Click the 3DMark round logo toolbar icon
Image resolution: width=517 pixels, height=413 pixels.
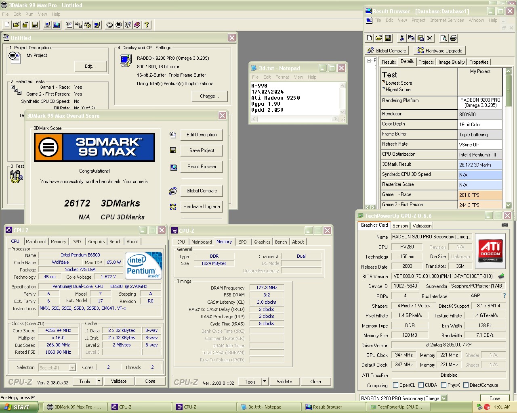click(119, 25)
